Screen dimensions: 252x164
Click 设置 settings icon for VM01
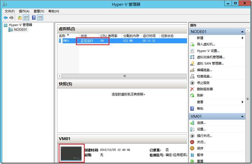[192, 129]
